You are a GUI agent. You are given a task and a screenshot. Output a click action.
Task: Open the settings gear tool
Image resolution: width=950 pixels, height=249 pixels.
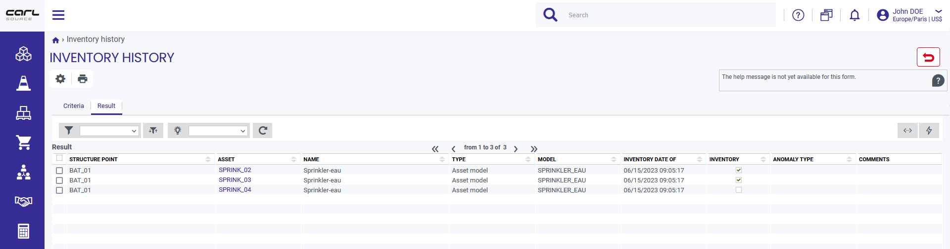(60, 79)
